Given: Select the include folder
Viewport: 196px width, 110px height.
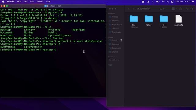Looking at the screenshot, I should pyautogui.click(x=149, y=19).
